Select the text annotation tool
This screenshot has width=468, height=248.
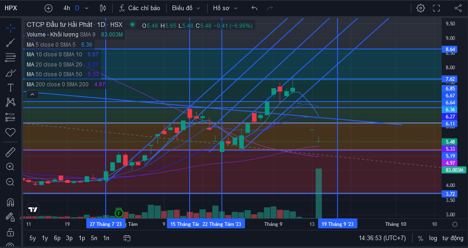tap(10, 88)
